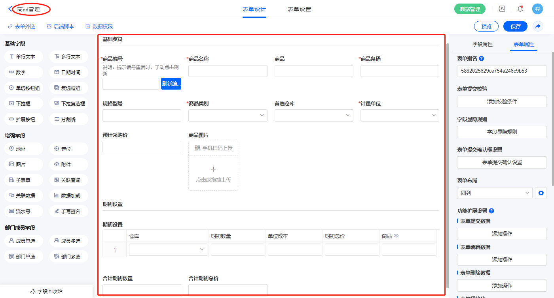Viewport: 554px width, 298px height.
Task: Open the 计量单位 dropdown
Action: click(x=400, y=115)
